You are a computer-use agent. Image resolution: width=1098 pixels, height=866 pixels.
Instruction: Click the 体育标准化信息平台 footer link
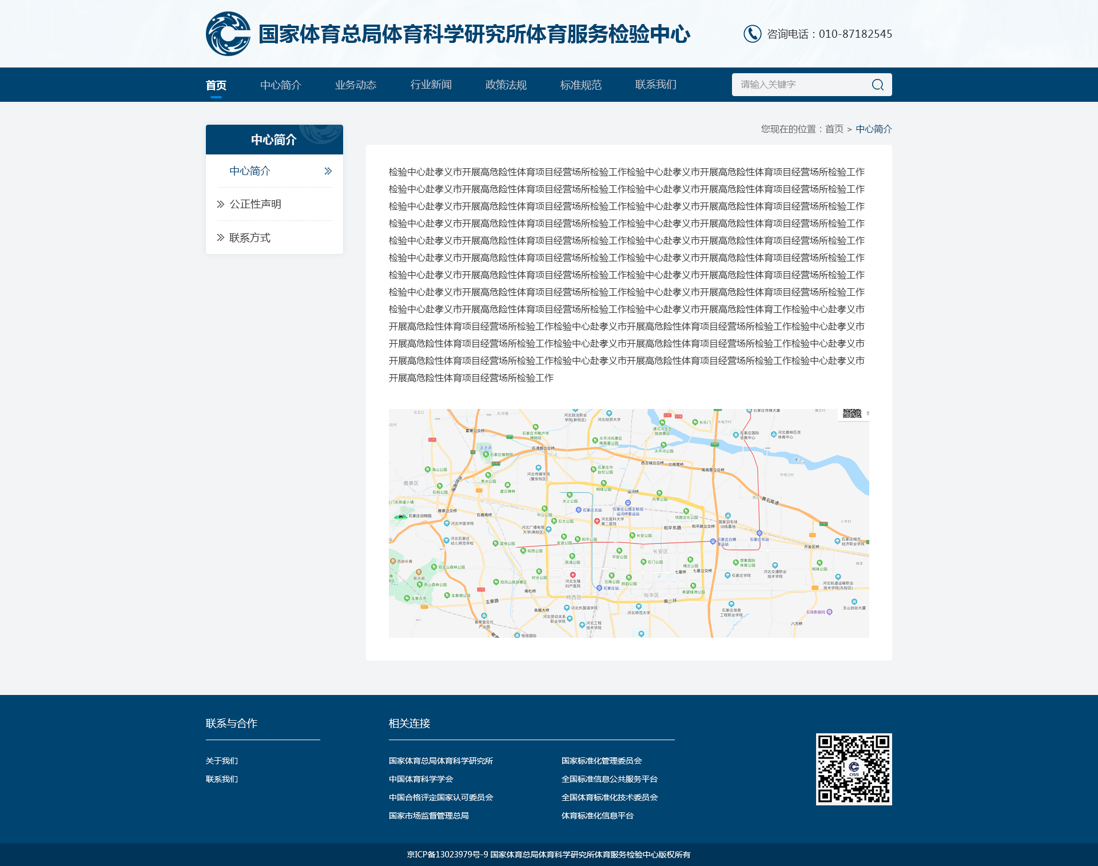597,816
